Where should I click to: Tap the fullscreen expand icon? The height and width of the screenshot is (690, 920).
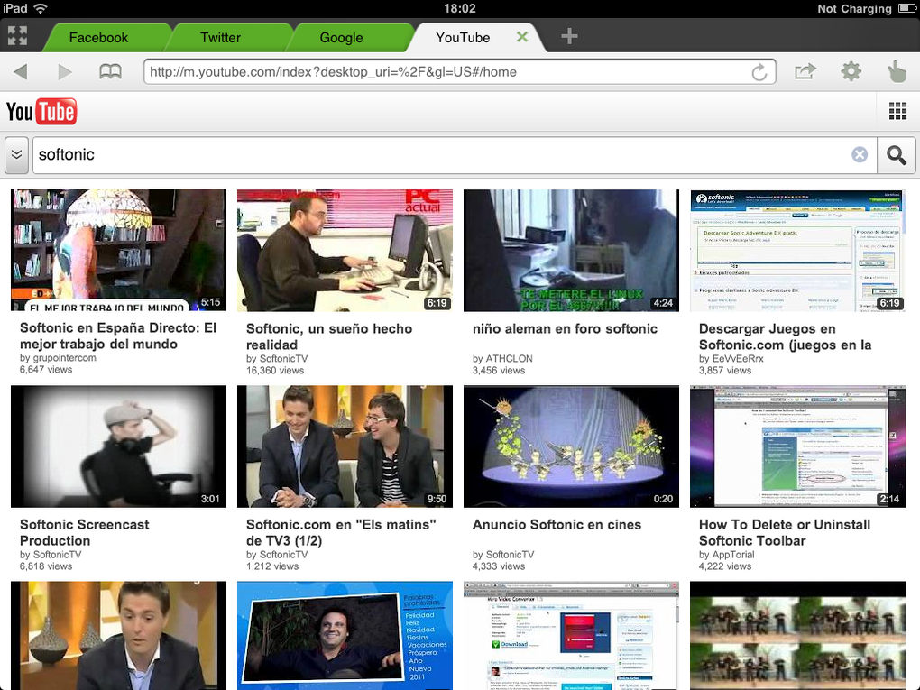(x=17, y=36)
